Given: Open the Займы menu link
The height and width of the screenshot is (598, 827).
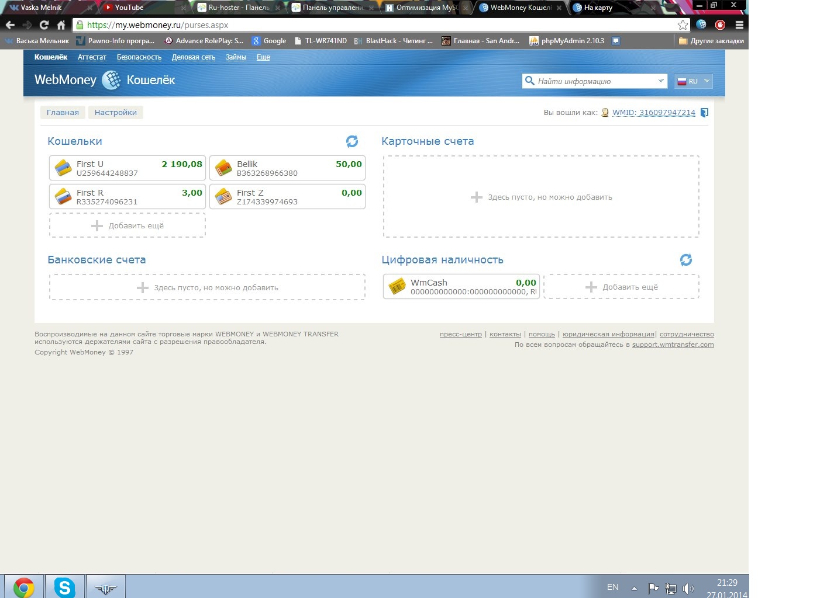Looking at the screenshot, I should [x=236, y=57].
